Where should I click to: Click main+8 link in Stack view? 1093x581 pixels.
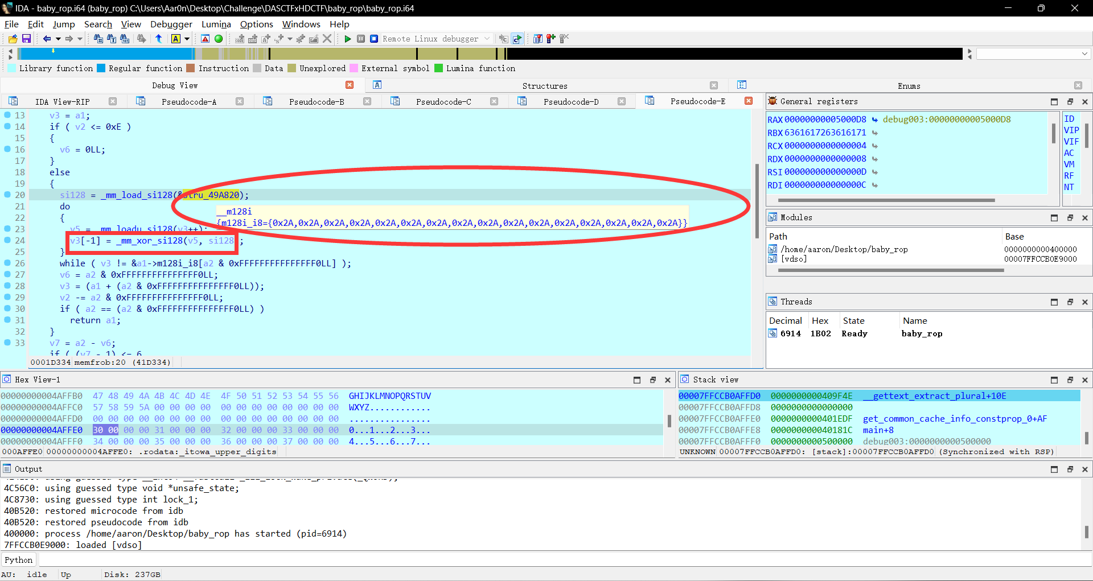(x=878, y=430)
